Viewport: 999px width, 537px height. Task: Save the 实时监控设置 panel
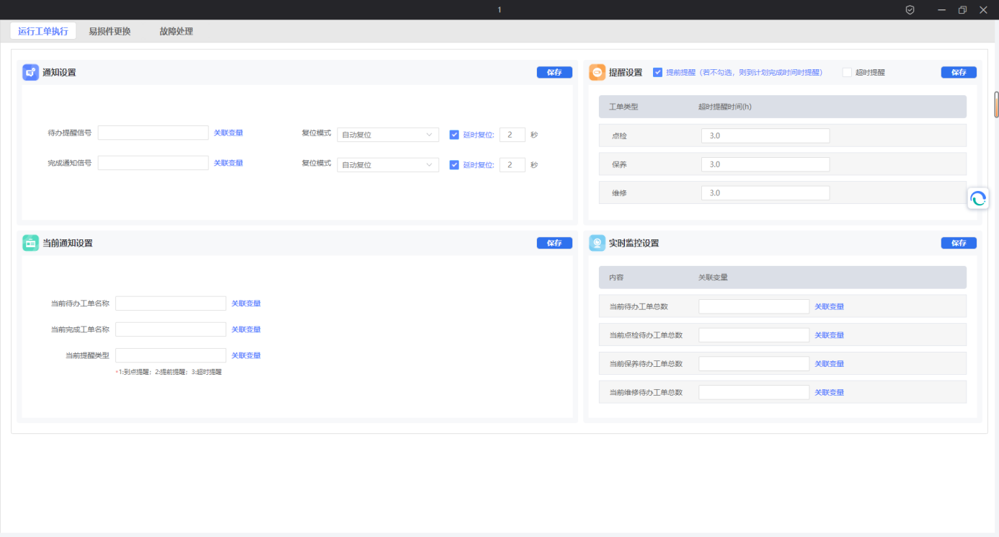coord(958,243)
